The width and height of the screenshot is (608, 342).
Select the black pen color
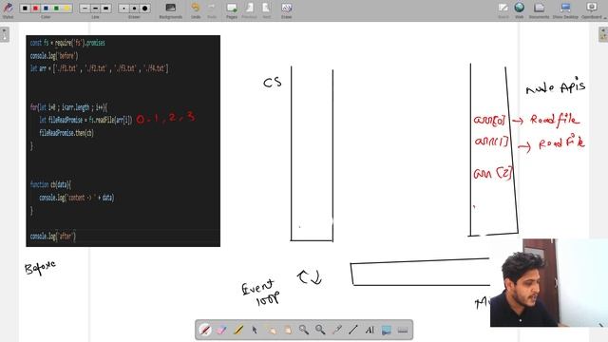click(x=25, y=9)
